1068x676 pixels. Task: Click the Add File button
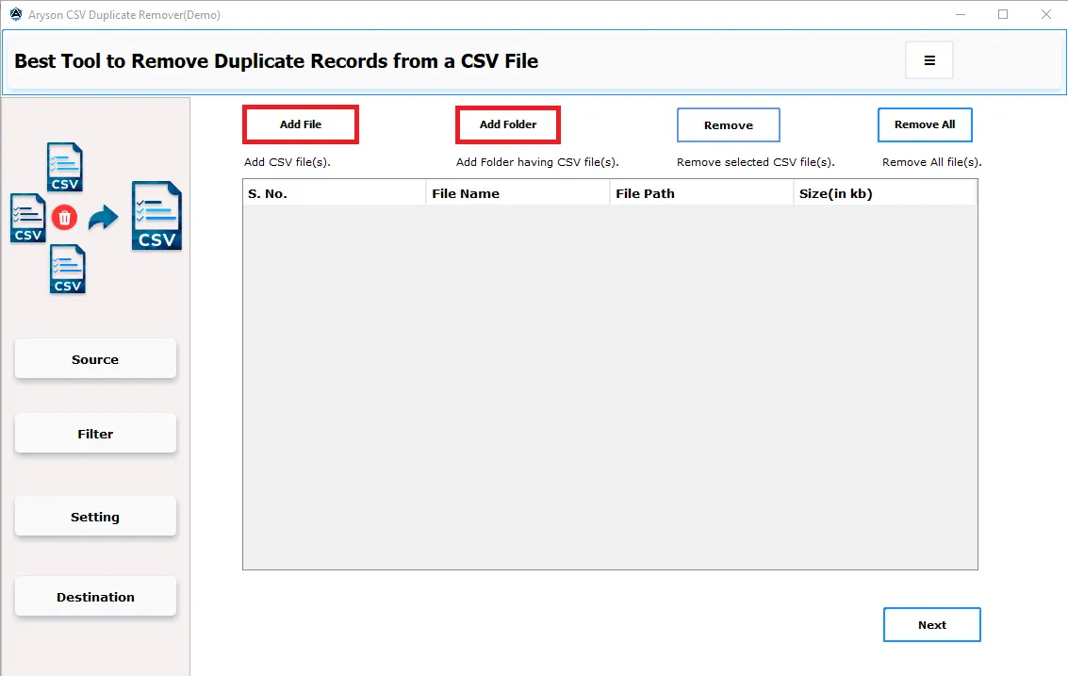click(x=301, y=124)
